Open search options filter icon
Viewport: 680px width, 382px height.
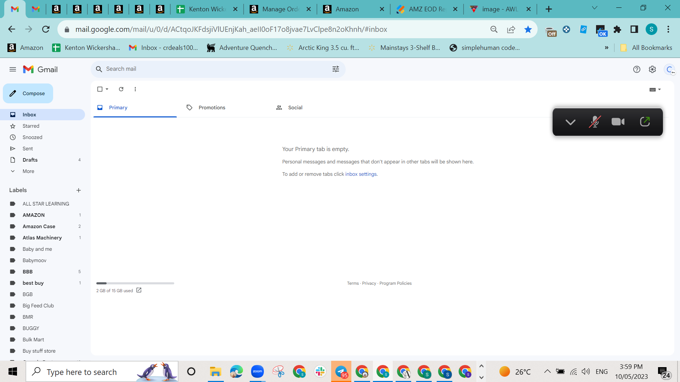click(x=336, y=69)
